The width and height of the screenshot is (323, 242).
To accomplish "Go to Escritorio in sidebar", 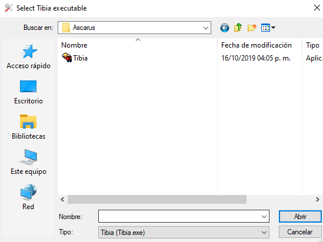I will [x=28, y=92].
